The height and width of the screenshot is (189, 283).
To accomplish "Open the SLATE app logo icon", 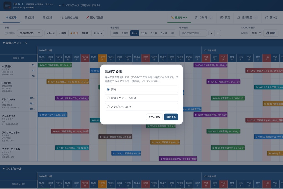I will click(x=7, y=6).
